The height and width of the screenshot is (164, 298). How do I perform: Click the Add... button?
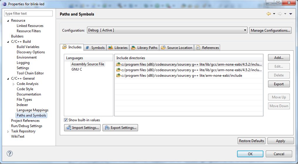click(x=279, y=58)
